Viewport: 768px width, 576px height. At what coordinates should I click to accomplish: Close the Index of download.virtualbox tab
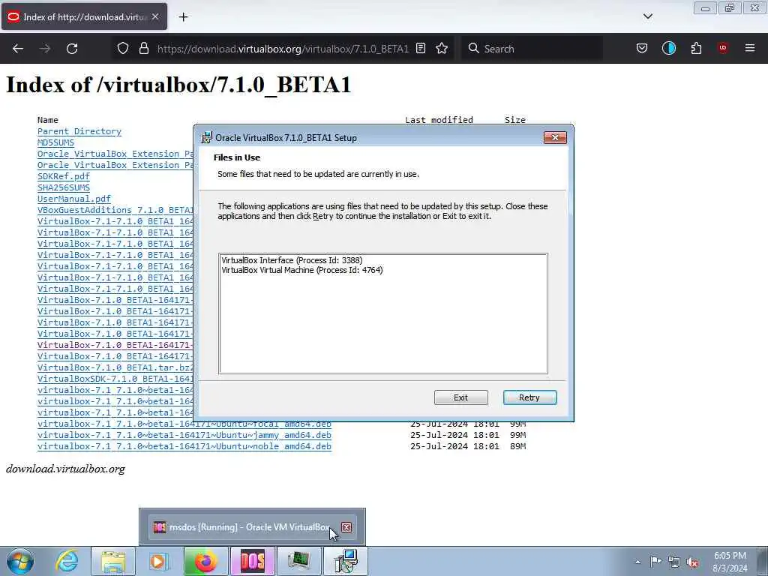point(155,16)
